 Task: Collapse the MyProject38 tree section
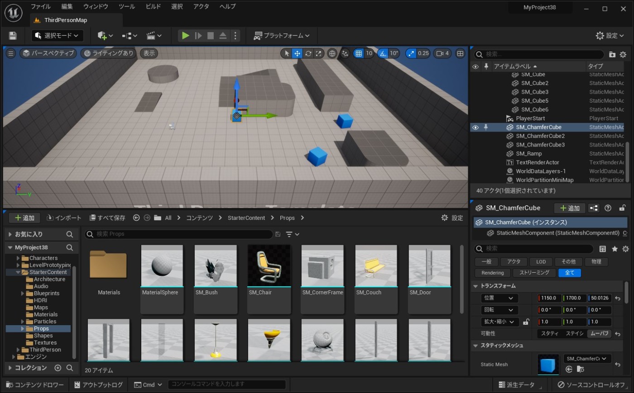[x=10, y=248]
